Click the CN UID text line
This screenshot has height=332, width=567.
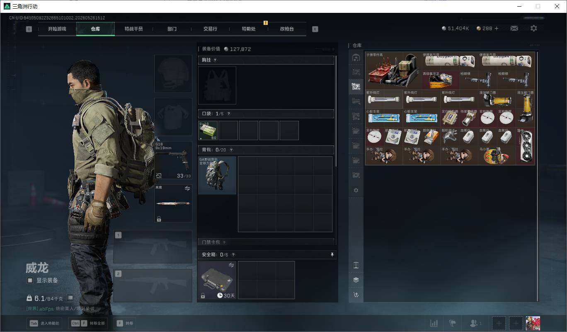(57, 18)
